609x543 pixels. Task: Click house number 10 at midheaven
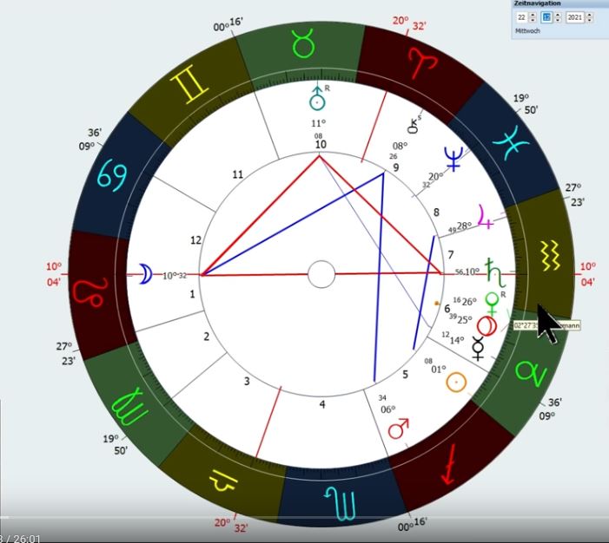tap(321, 145)
